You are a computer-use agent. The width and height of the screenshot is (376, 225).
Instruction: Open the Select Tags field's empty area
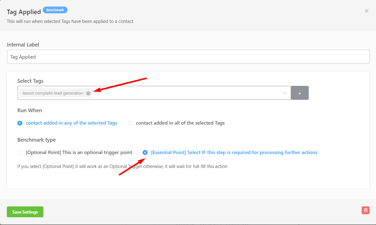(186, 93)
